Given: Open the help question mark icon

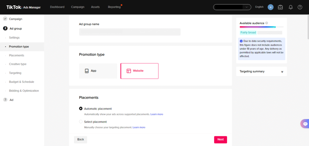Looking at the screenshot, I should [300, 7].
